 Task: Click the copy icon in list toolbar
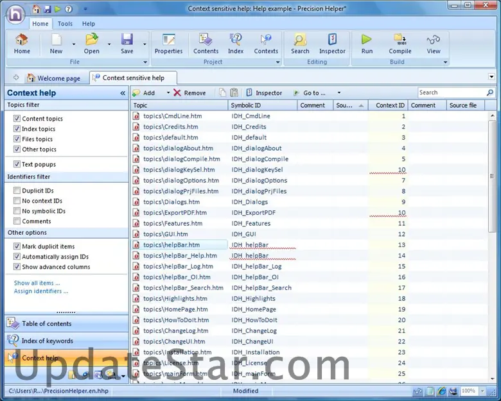(x=222, y=92)
